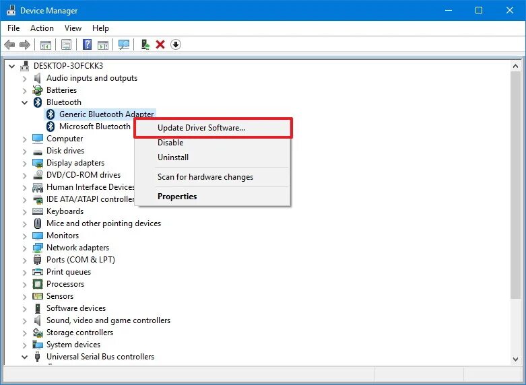This screenshot has width=526, height=385.
Task: Open the Action menu
Action: 42,28
